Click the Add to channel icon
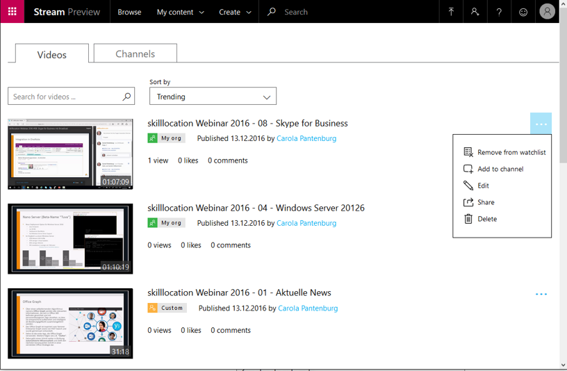This screenshot has height=371, width=567. pos(468,169)
